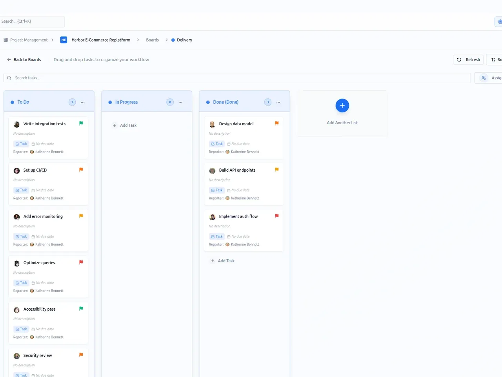Click assignee avatar on Implement auth flow

coord(212,217)
